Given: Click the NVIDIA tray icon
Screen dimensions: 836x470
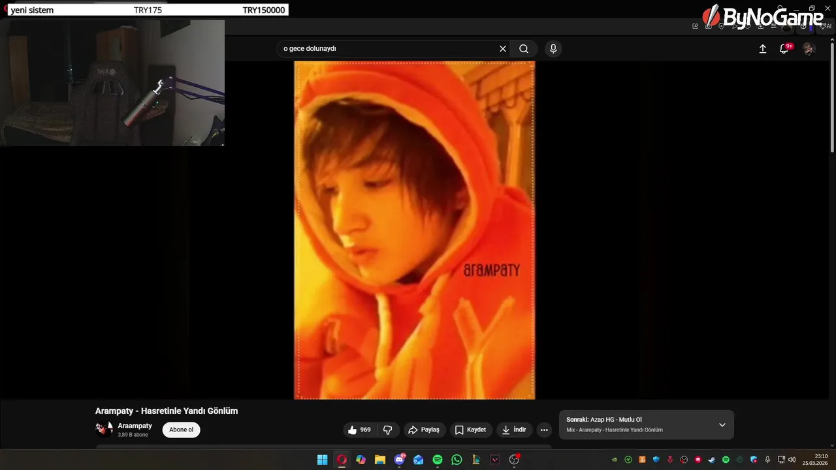Looking at the screenshot, I should pos(614,460).
